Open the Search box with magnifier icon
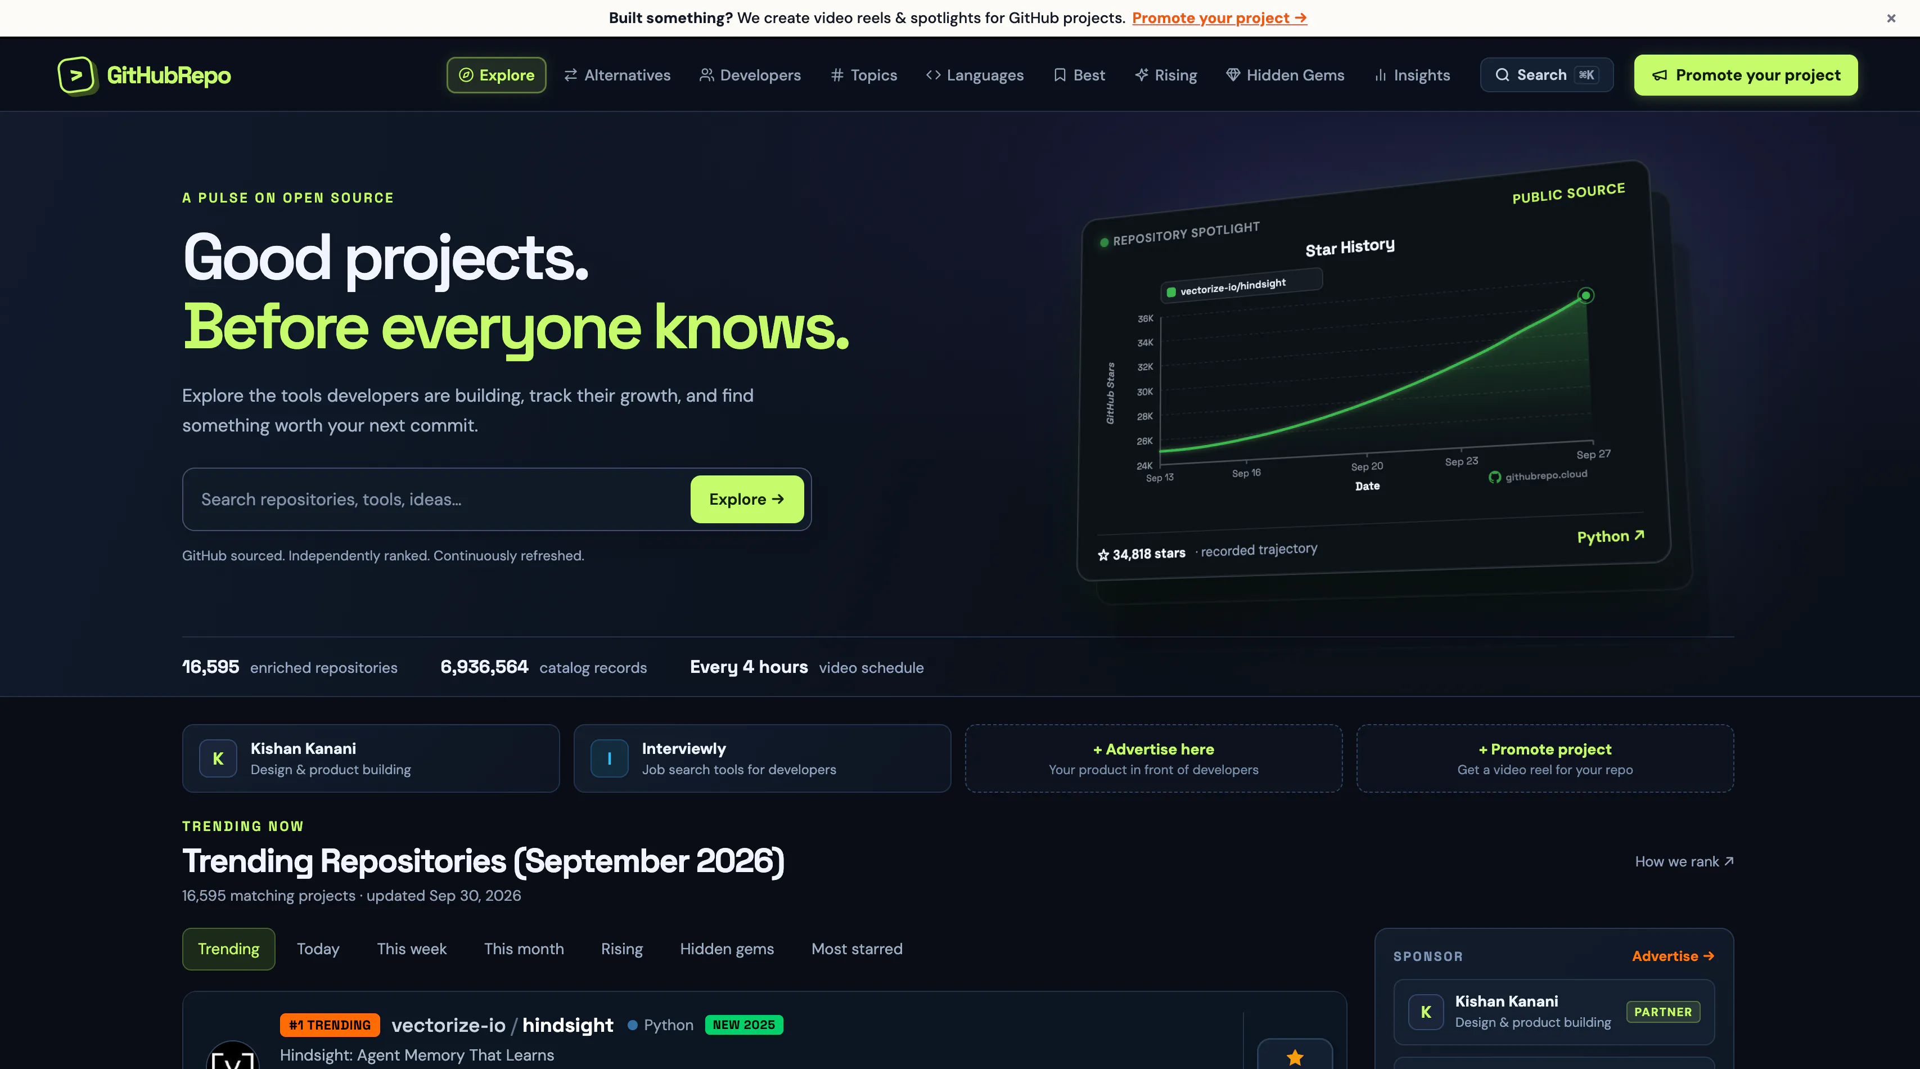The height and width of the screenshot is (1069, 1920). (x=1547, y=75)
